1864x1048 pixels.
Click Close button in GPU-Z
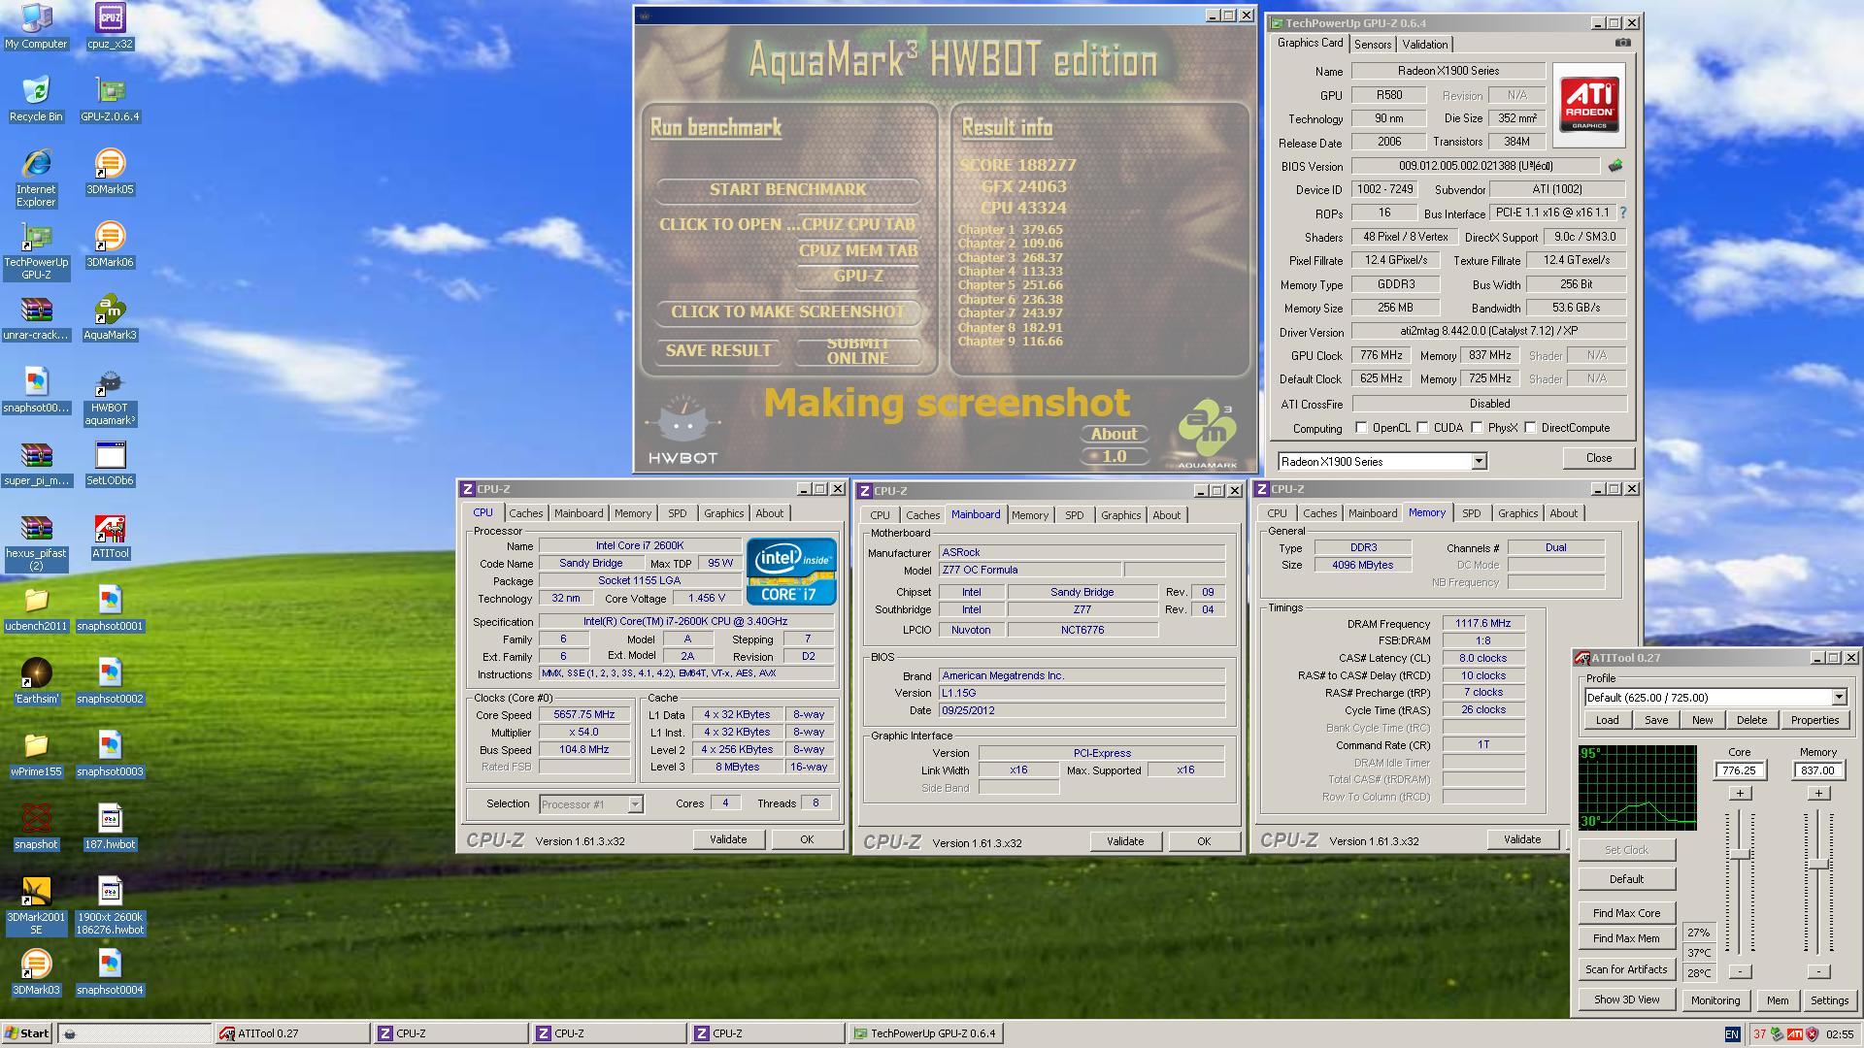1598,458
